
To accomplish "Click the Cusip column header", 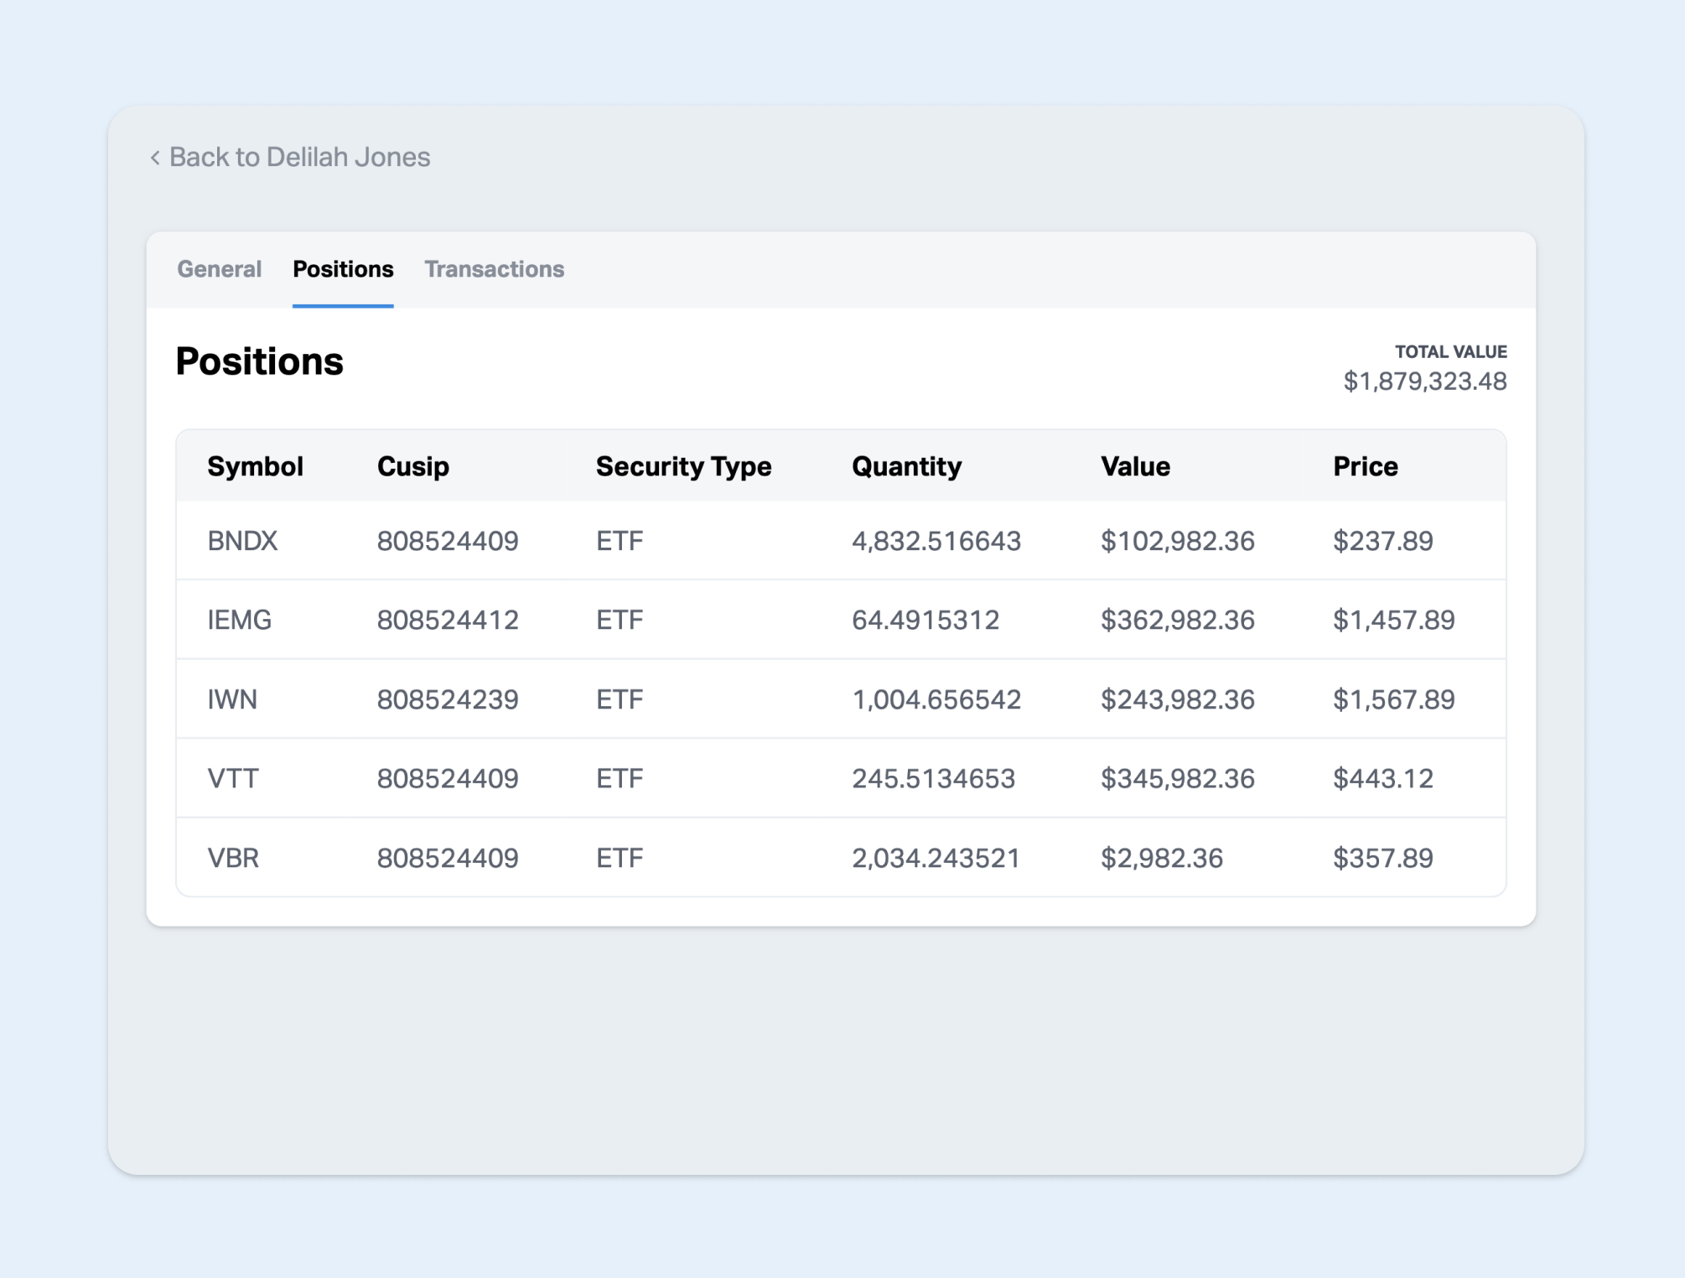I will [x=412, y=466].
